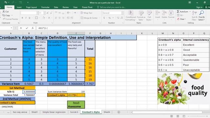Click the Orientation text angle icon
The width and height of the screenshot is (210, 118).
tap(68, 13)
